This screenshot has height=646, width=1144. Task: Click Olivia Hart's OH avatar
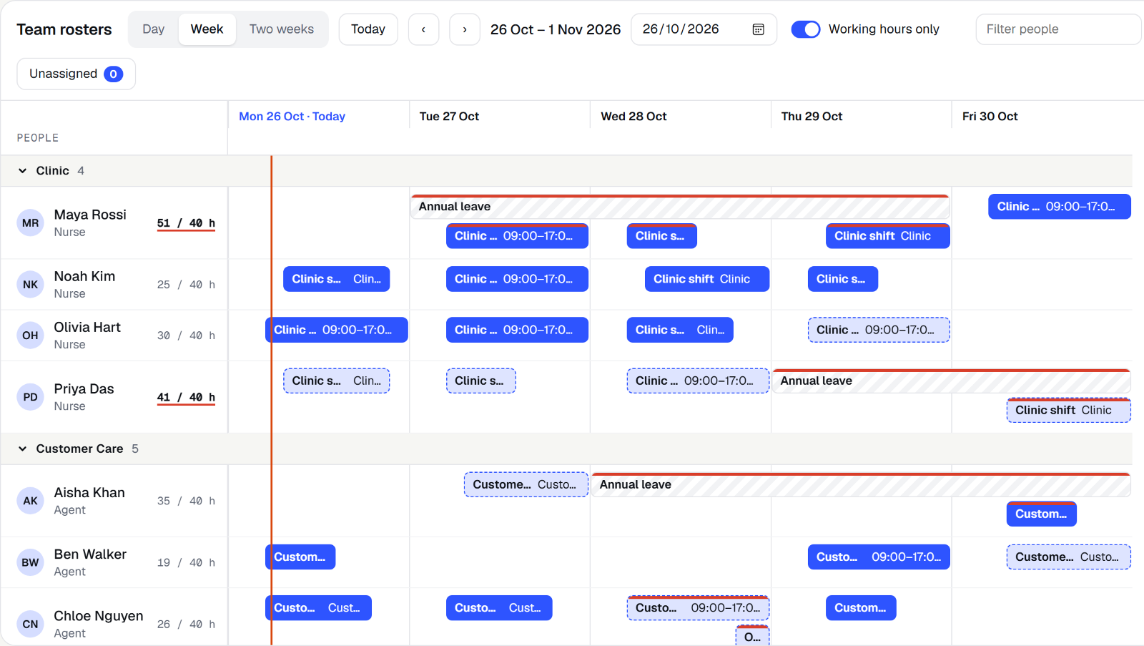(30, 336)
